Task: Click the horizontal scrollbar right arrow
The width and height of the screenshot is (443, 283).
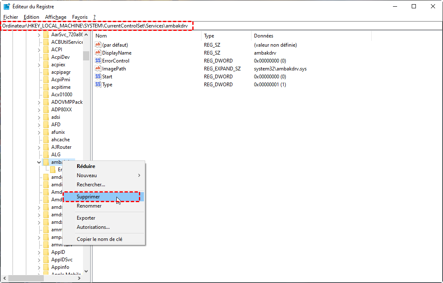Action: tap(79, 278)
